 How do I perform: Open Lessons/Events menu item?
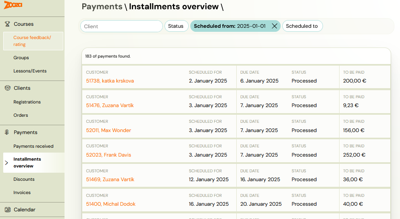click(30, 71)
